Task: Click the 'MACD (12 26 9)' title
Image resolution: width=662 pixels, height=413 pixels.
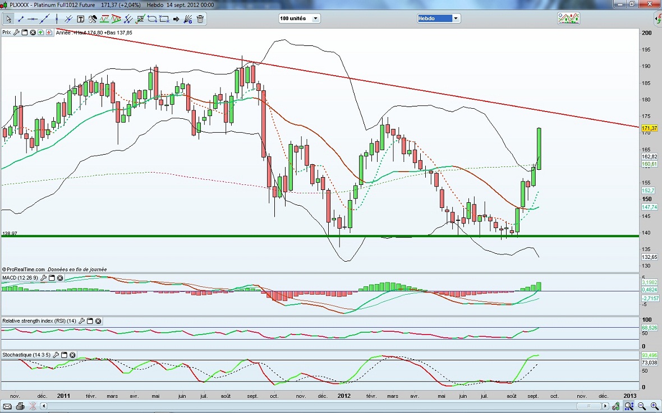Action: [20, 278]
